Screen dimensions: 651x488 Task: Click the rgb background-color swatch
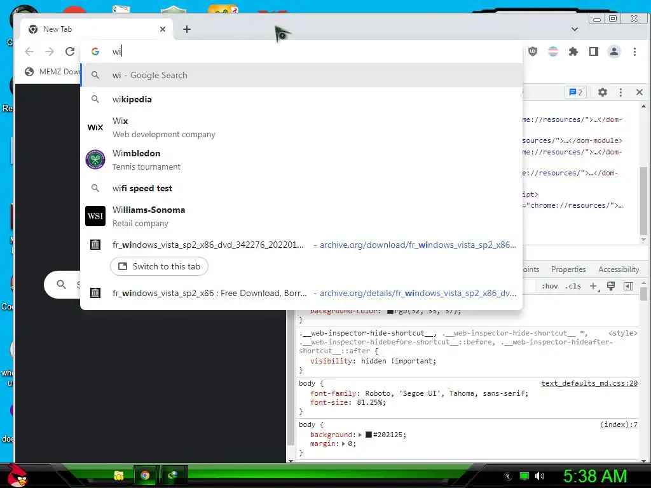[x=390, y=311]
